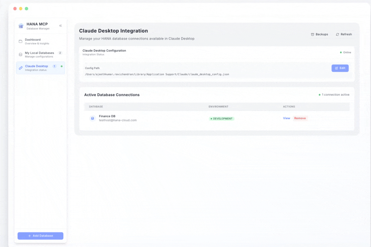Select the config file path text
The image size is (371, 247).
click(157, 74)
